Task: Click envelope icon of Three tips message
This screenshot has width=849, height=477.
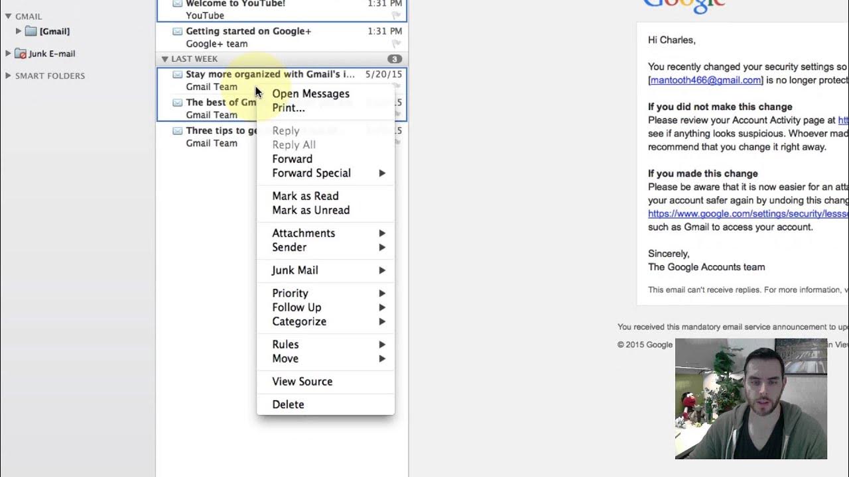Action: pos(178,131)
